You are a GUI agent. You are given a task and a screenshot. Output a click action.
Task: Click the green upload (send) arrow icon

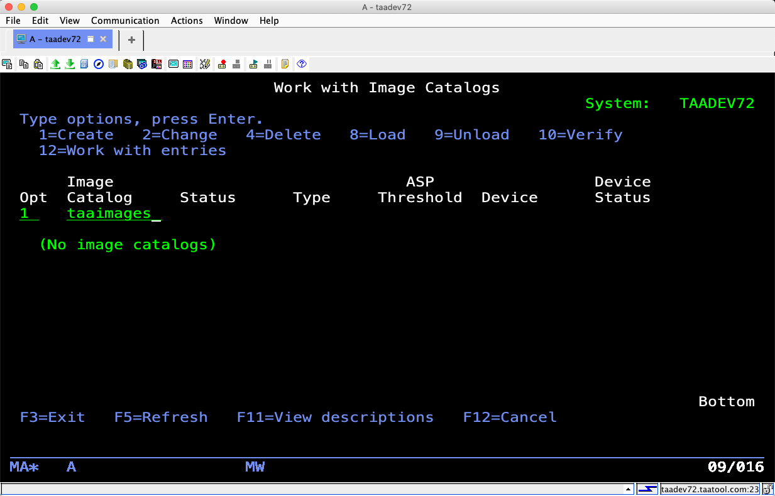click(55, 64)
